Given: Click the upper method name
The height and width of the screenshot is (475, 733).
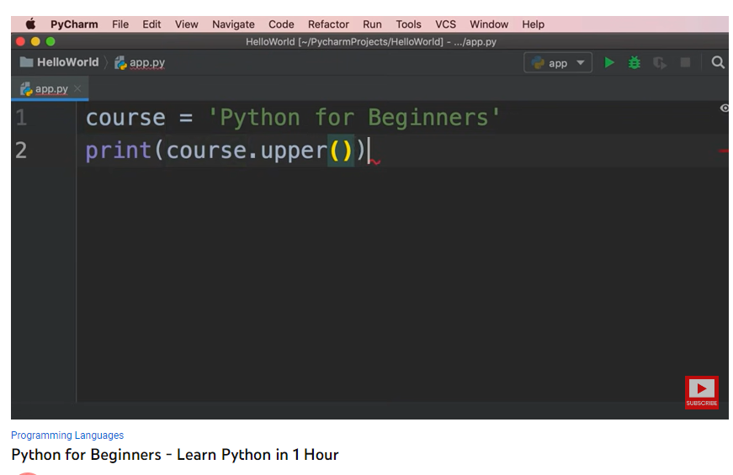Looking at the screenshot, I should pyautogui.click(x=294, y=150).
